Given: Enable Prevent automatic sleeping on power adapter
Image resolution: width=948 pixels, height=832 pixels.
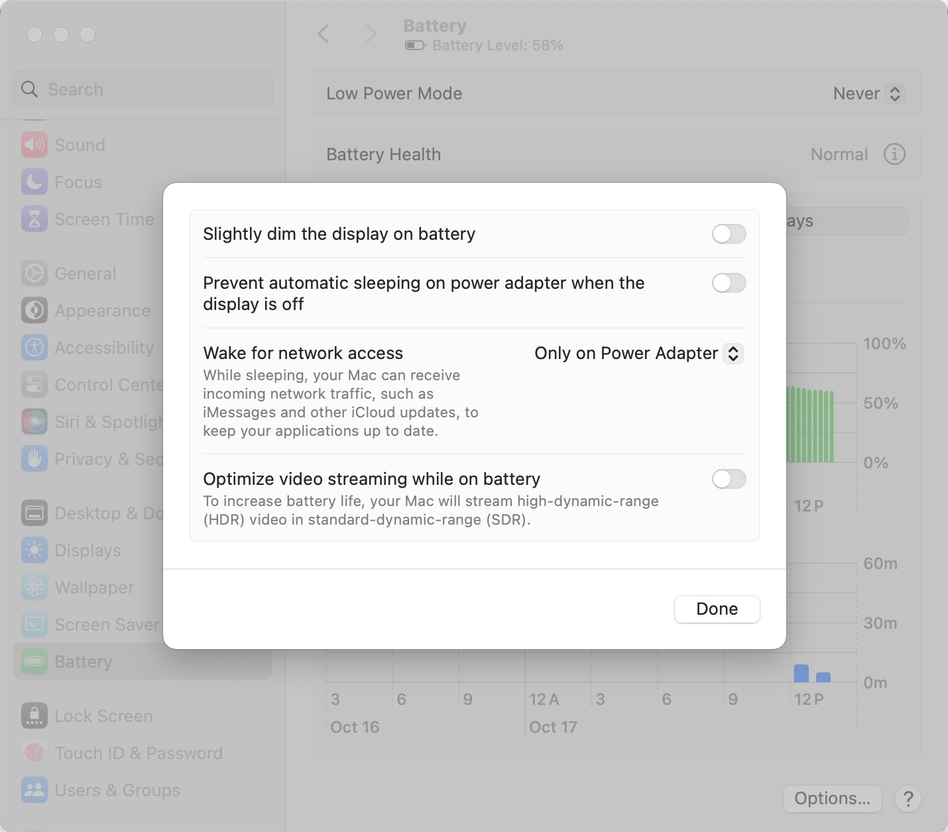Looking at the screenshot, I should pyautogui.click(x=729, y=283).
